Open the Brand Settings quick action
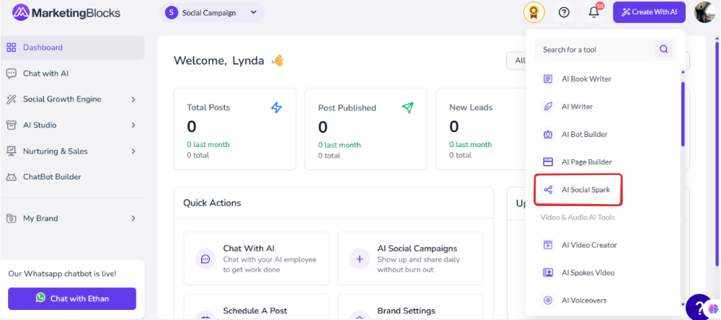Screen dimensions: 721x320 411,307
